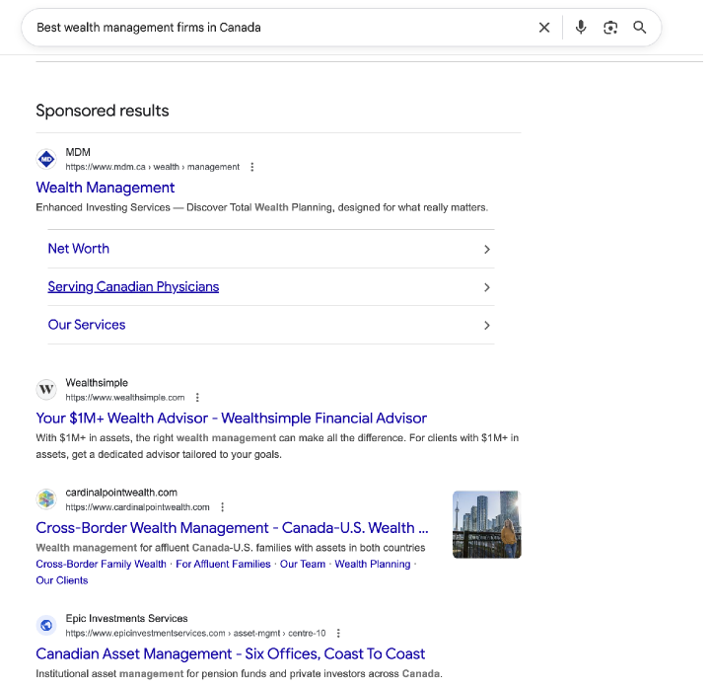The width and height of the screenshot is (711, 688).
Task: Open Cross-Border Wealth Management result title
Action: pos(232,528)
